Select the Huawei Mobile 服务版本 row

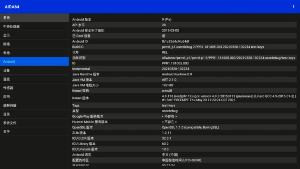pyautogui.click(x=184, y=122)
